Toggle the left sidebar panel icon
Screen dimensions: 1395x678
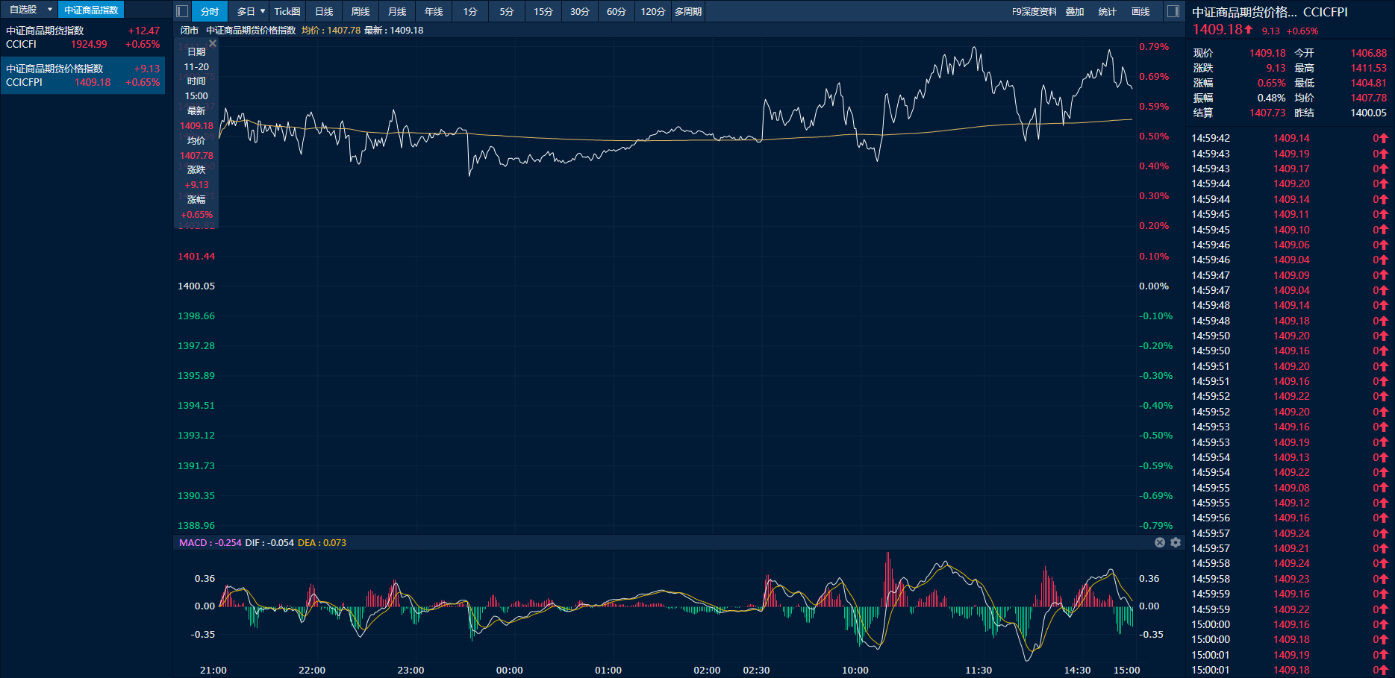coord(181,11)
